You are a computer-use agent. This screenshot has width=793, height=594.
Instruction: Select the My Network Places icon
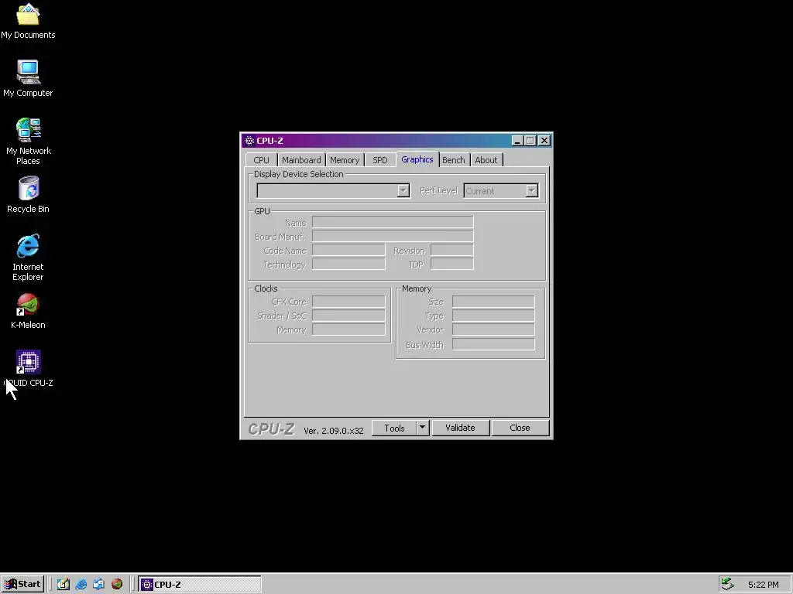(x=28, y=142)
